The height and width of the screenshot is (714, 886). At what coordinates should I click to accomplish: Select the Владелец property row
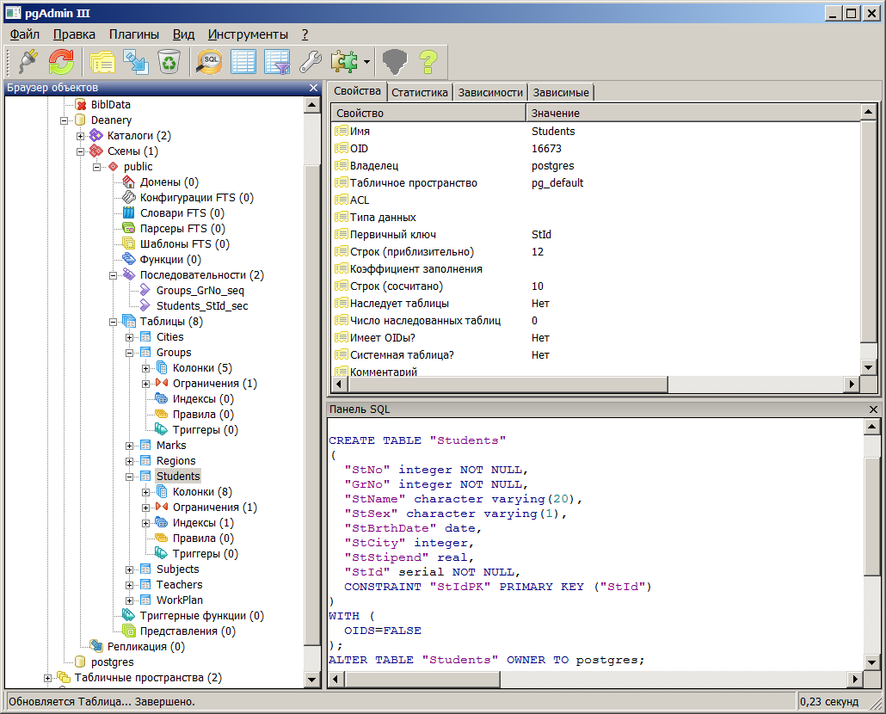pos(596,165)
